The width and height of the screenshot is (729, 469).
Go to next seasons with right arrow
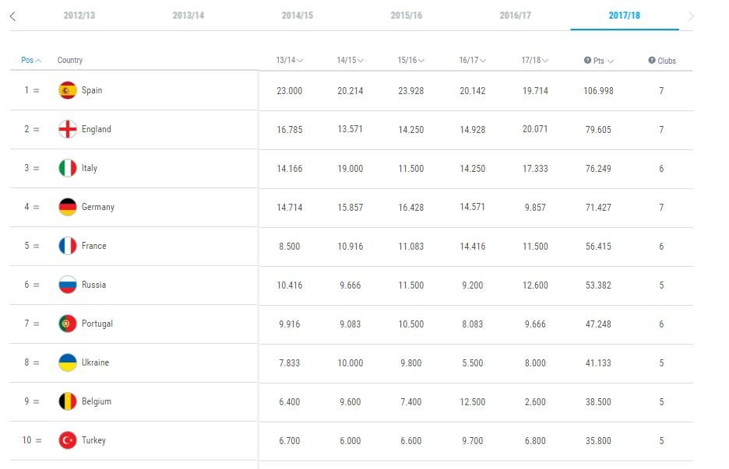691,16
